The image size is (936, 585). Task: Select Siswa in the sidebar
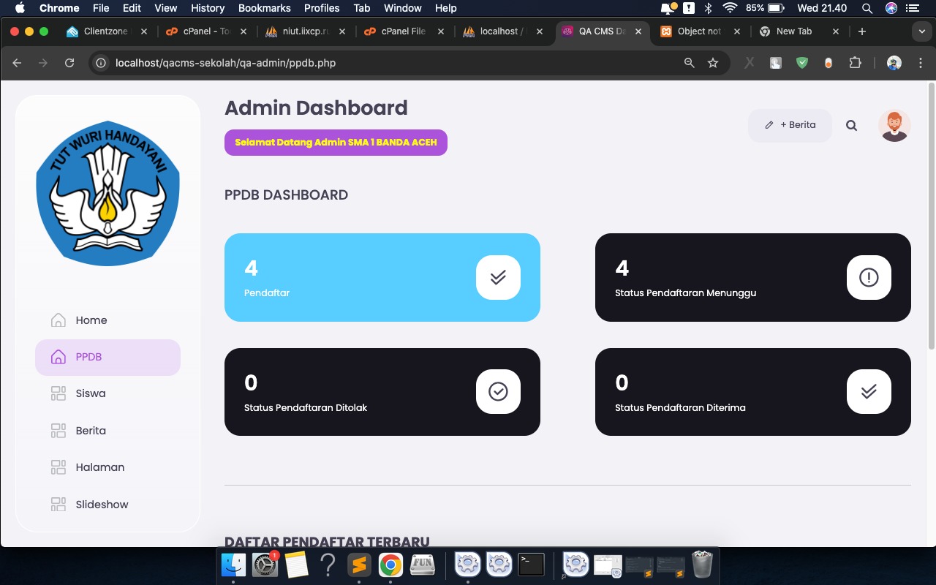tap(91, 393)
